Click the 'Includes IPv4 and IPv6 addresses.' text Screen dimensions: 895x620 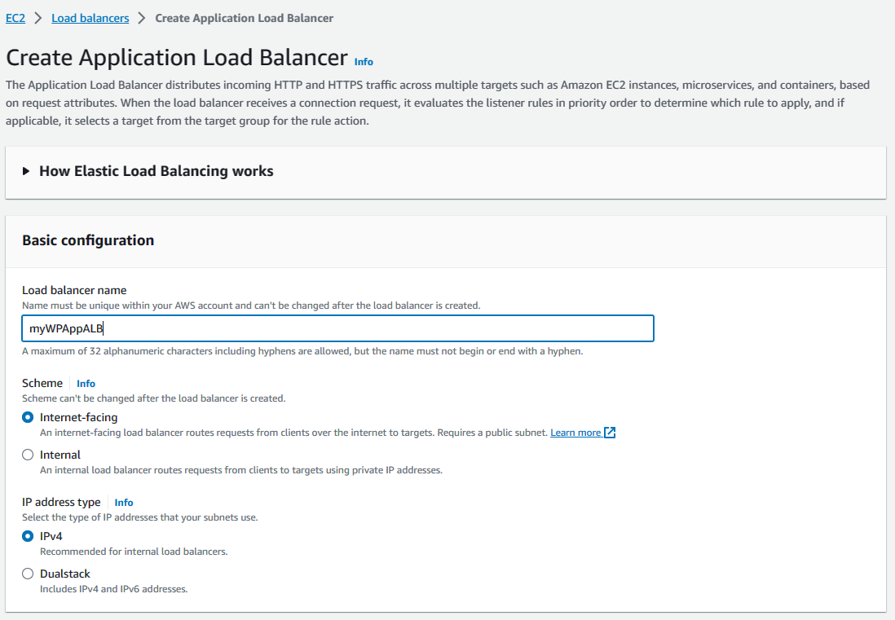click(113, 589)
